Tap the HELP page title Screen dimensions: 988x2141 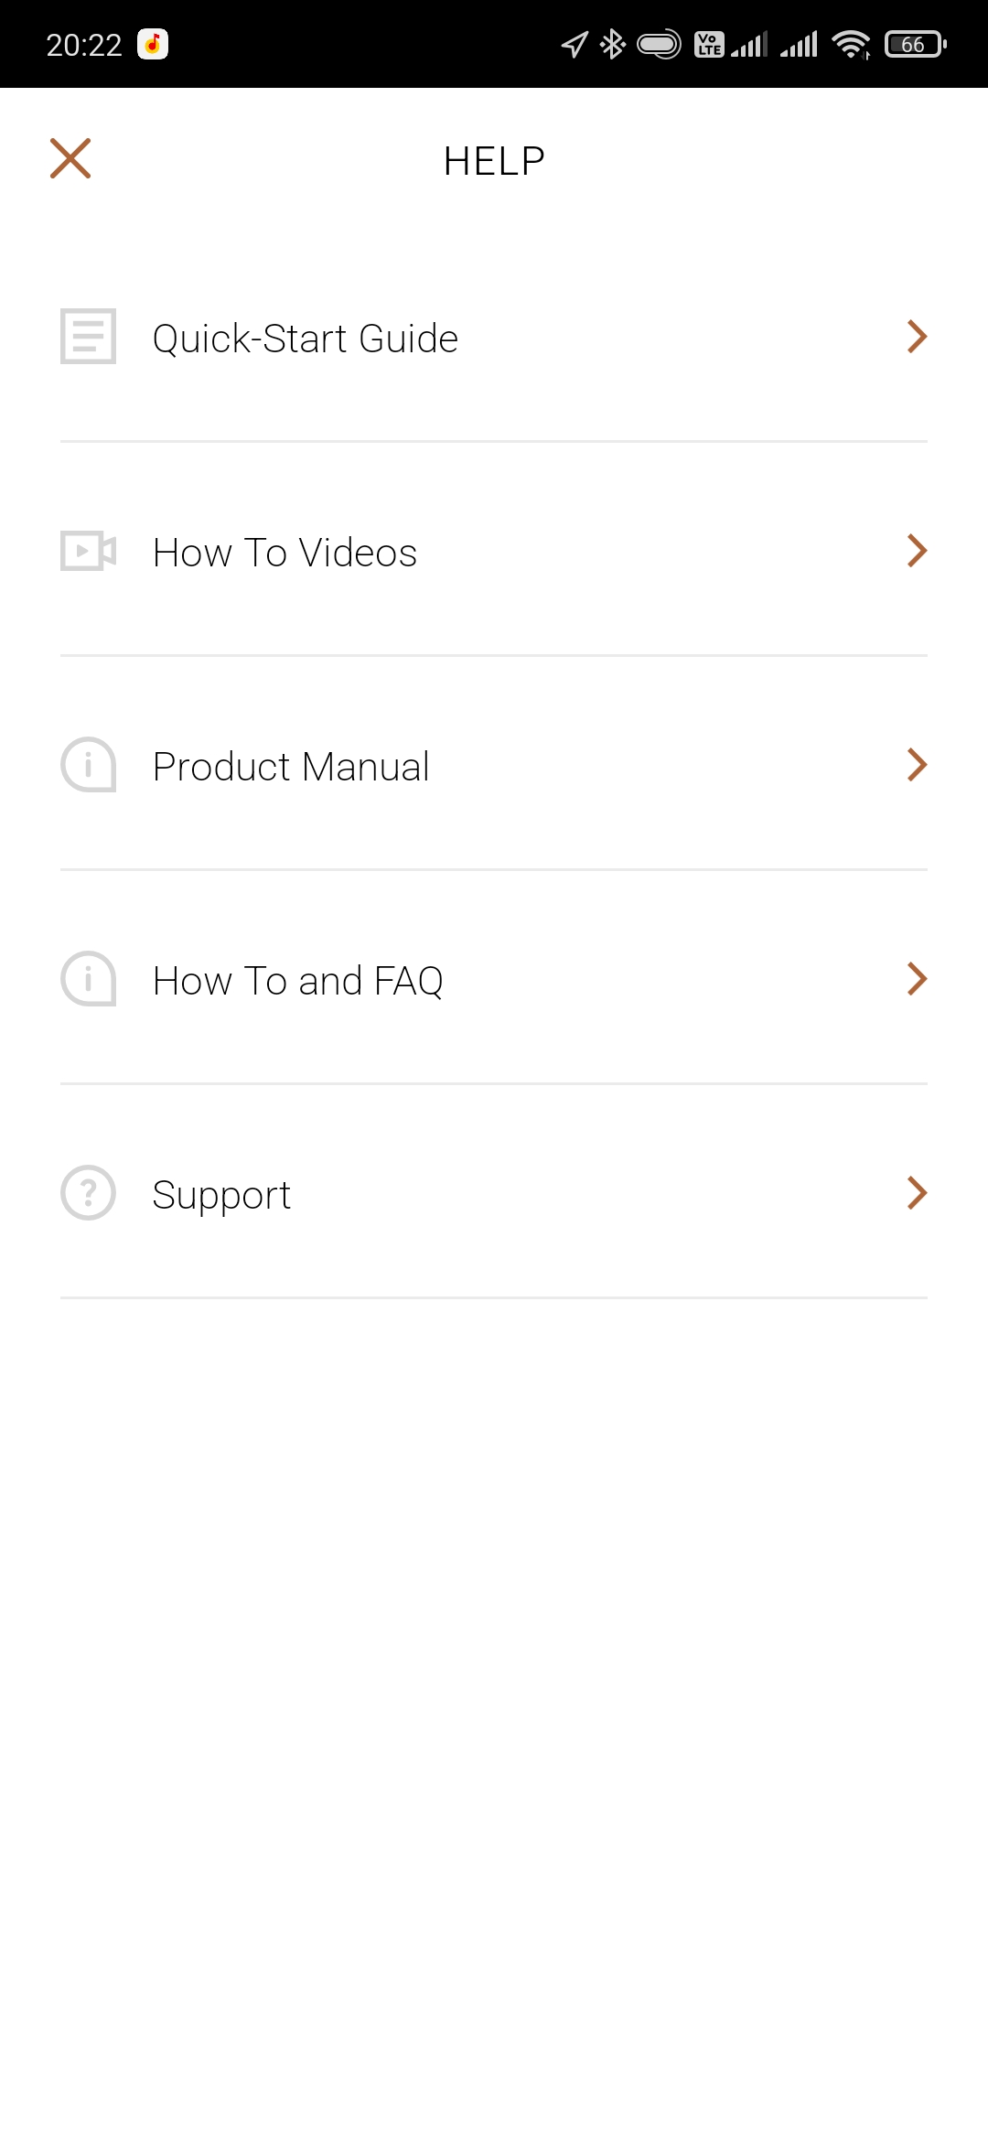494,161
